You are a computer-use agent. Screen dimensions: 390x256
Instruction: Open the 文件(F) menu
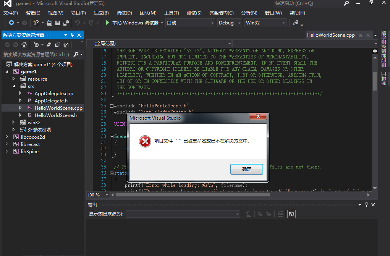tap(10, 13)
